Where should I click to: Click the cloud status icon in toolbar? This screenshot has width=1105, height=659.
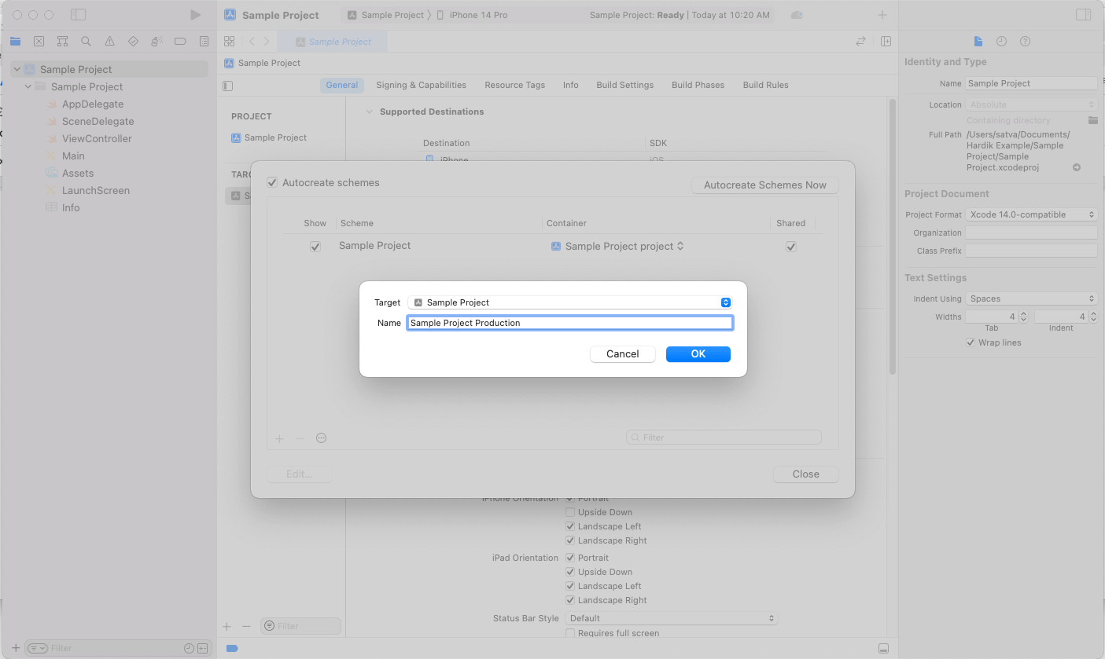pos(797,15)
